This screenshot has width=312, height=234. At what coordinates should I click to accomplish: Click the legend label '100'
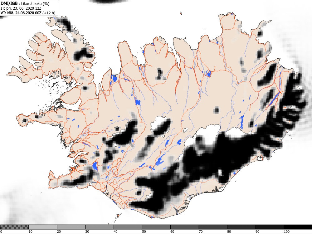tap(286, 232)
